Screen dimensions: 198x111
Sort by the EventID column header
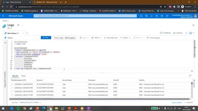click(116, 80)
